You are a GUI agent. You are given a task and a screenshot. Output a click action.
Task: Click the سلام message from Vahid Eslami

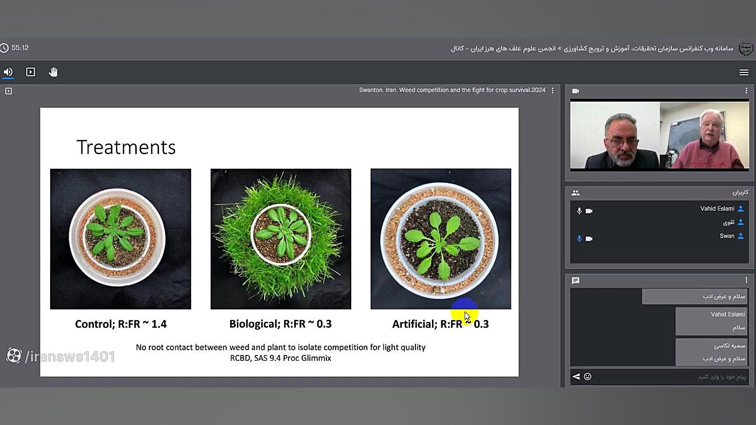739,328
